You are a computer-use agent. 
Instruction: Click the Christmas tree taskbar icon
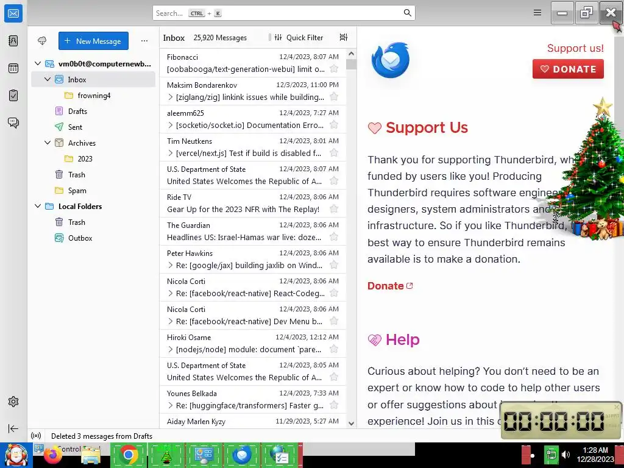(166, 455)
